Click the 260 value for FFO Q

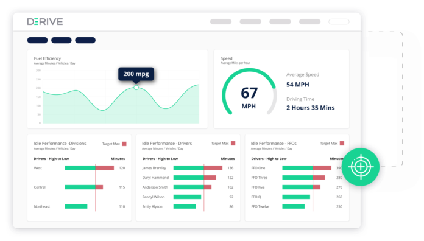(339, 197)
